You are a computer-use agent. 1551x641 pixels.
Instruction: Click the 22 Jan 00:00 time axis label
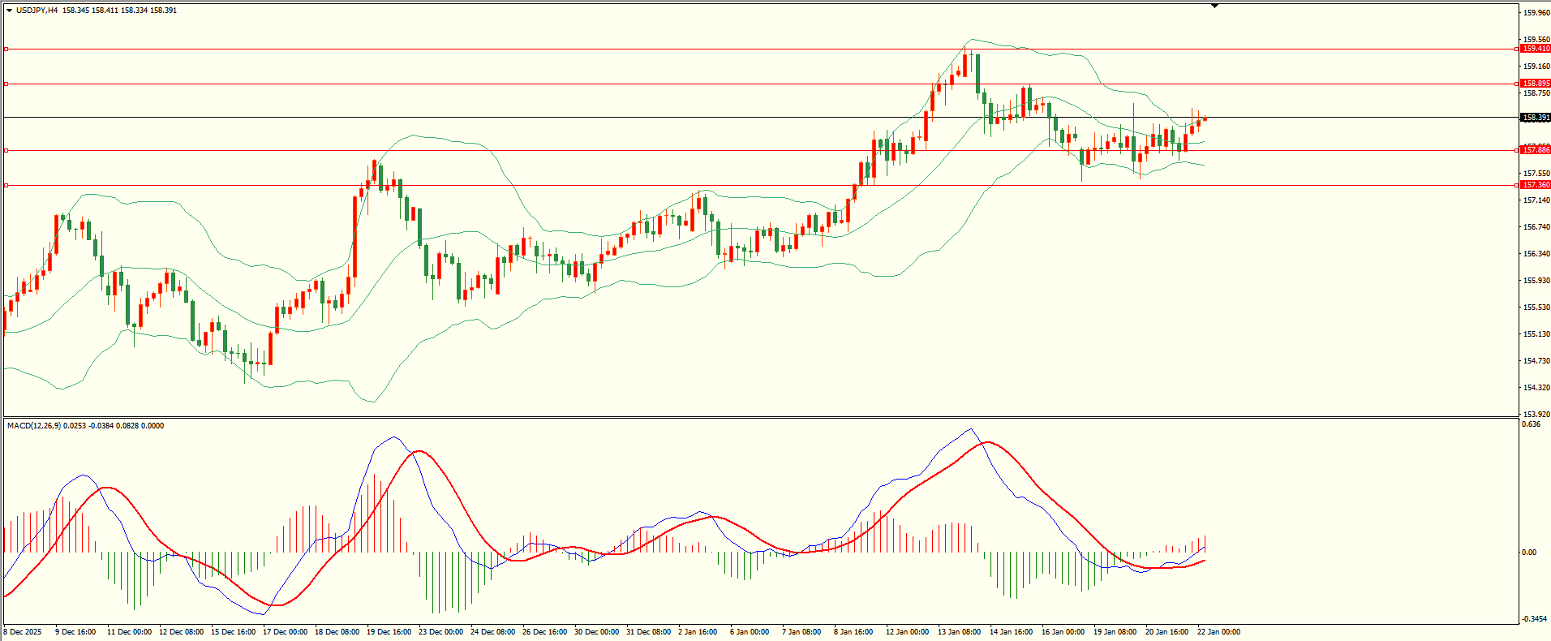click(x=1218, y=631)
